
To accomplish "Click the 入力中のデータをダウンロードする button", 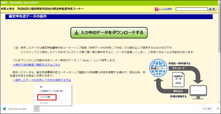I will (109, 33).
